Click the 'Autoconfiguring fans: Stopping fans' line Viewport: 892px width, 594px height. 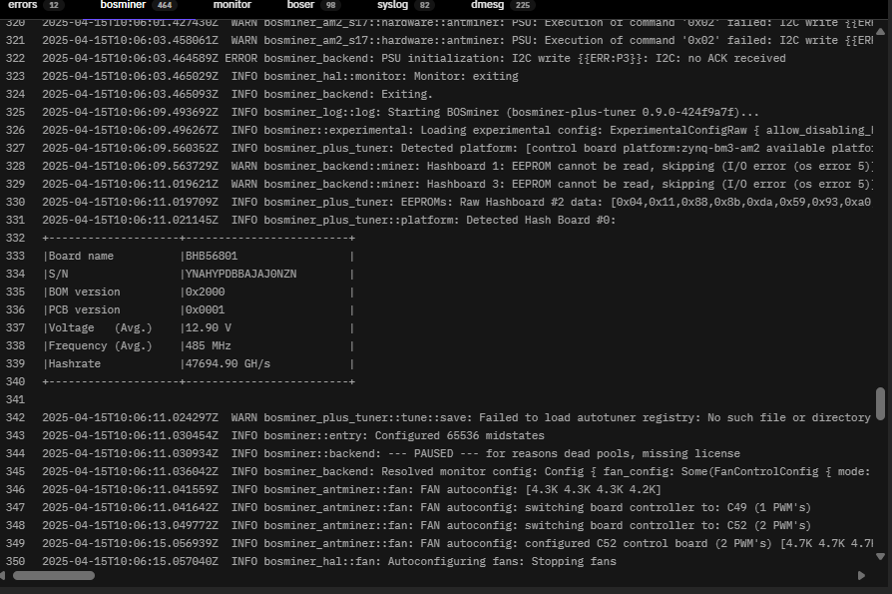point(329,562)
